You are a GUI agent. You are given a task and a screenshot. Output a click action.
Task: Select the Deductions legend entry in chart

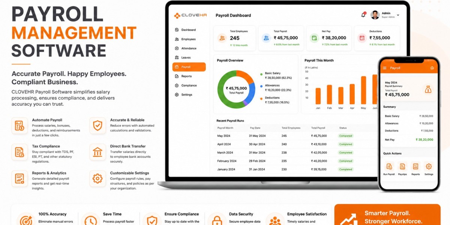(x=276, y=100)
